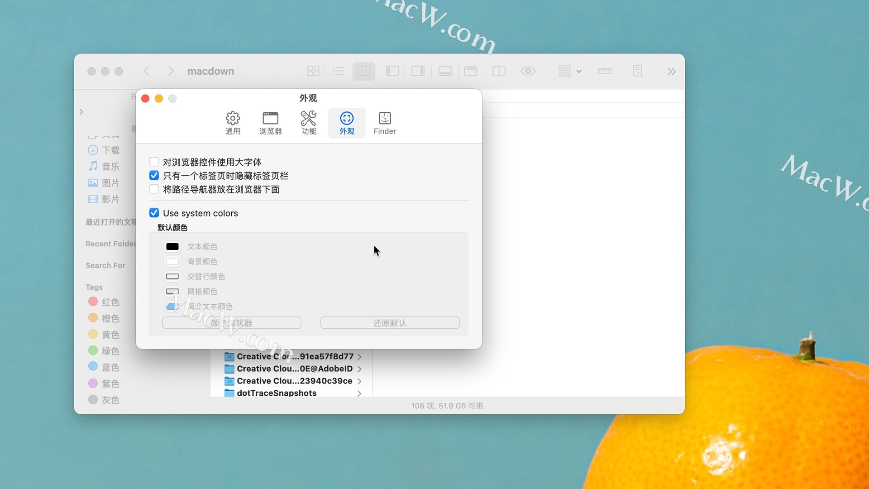Open 图片 (Pictures) in the sidebar
The image size is (869, 489).
click(x=104, y=183)
